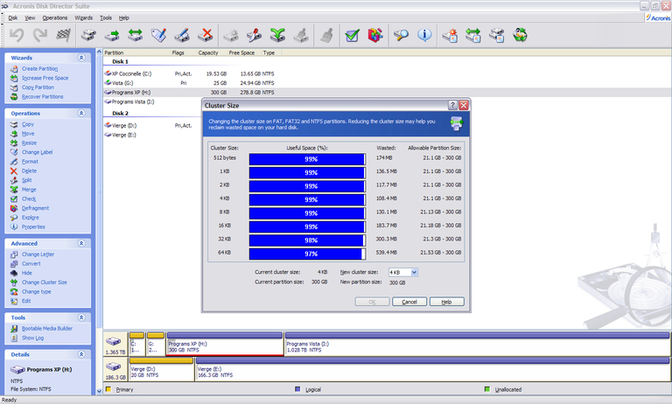This screenshot has width=672, height=404.
Task: Click Change Letter in Advanced panel
Action: 38,254
